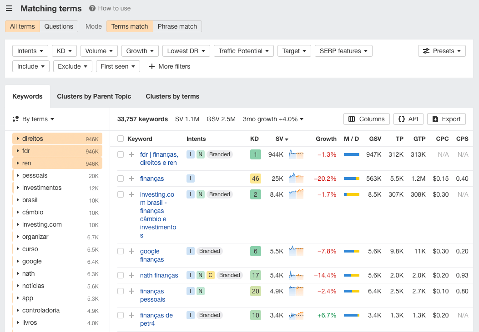Switch to Clusters by Parent Topic tab
Viewport: 479px width, 332px height.
[x=94, y=96]
